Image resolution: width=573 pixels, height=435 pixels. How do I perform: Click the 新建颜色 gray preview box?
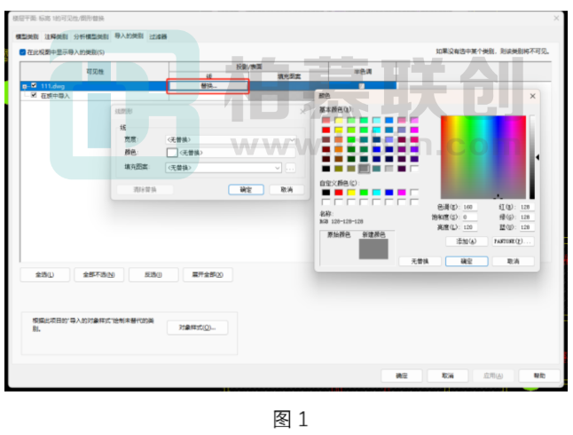373,249
